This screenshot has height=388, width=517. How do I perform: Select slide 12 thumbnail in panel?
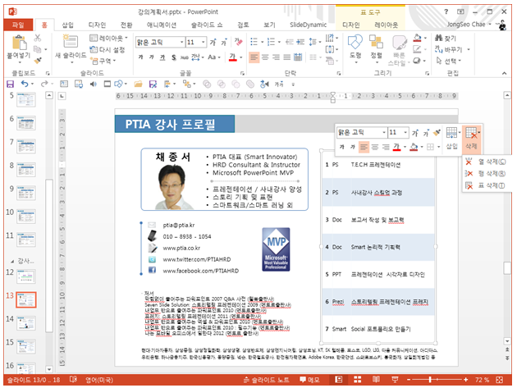pos(26,276)
